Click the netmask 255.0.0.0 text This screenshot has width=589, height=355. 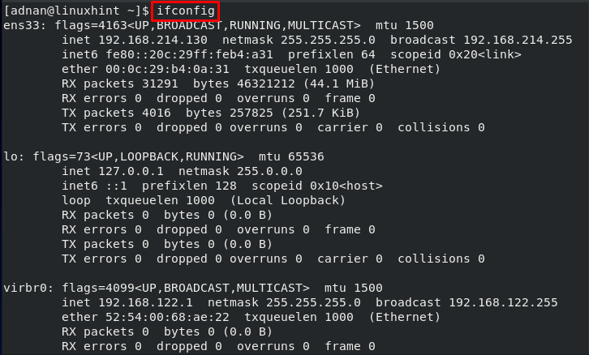[240, 172]
